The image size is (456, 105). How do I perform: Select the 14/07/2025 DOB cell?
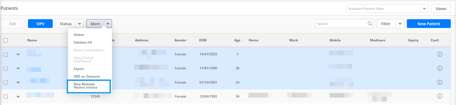[208, 54]
